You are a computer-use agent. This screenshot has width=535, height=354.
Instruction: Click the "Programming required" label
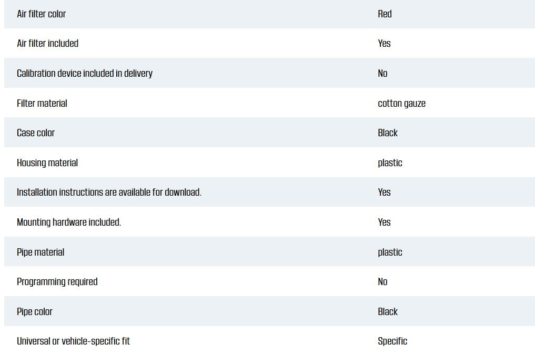pos(57,282)
